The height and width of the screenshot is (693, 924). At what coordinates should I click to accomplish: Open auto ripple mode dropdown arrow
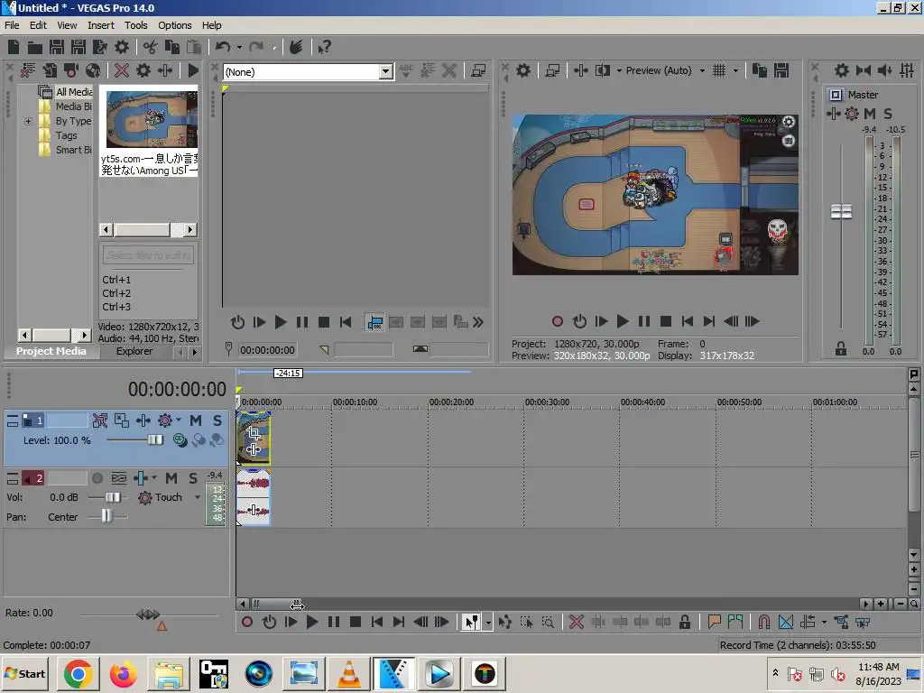coord(824,622)
